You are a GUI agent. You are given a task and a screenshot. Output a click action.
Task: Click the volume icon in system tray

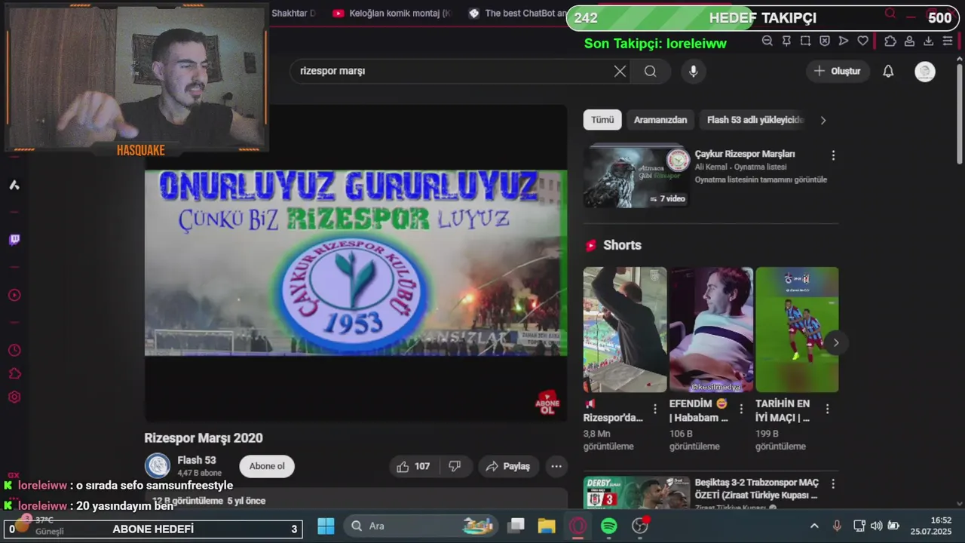pos(876,526)
